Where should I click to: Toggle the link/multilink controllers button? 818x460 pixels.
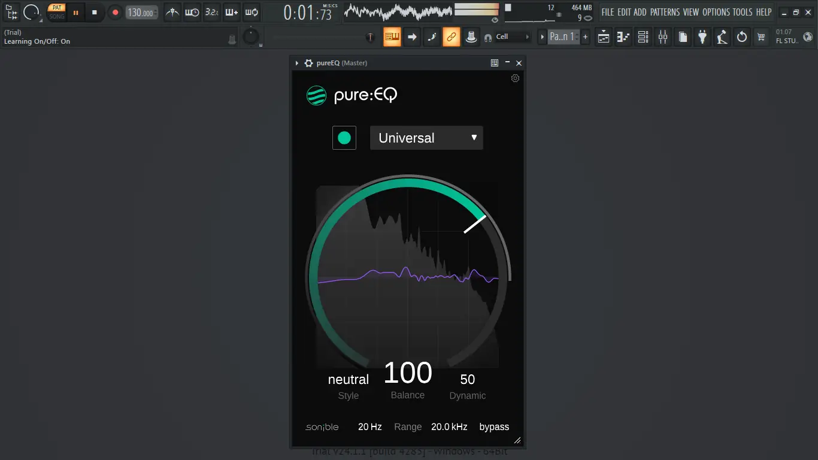click(452, 37)
